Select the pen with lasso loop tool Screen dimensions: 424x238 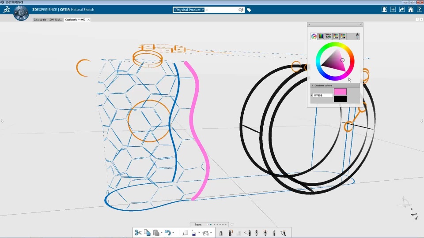point(248,233)
